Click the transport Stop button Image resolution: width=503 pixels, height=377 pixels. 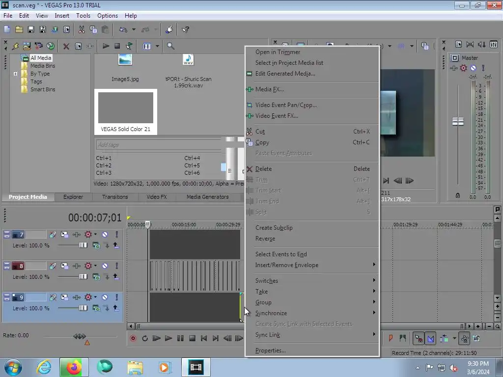[x=192, y=338]
